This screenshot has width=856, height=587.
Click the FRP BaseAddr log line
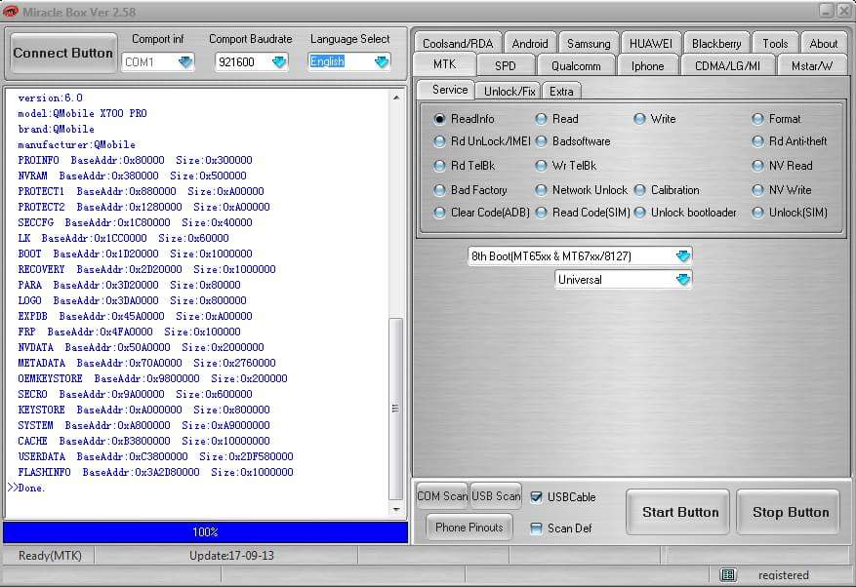point(129,332)
